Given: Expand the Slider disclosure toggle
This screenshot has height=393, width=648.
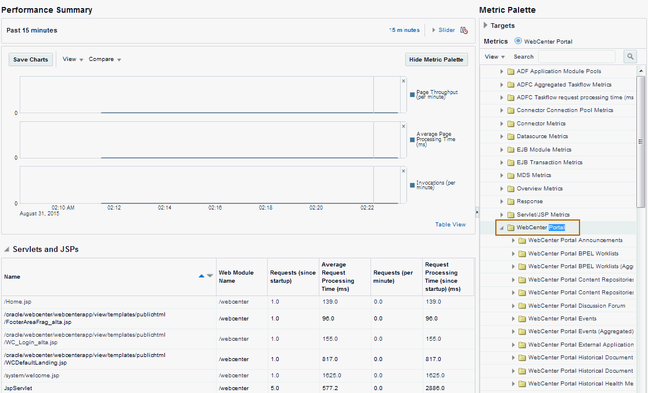Looking at the screenshot, I should click(x=434, y=30).
